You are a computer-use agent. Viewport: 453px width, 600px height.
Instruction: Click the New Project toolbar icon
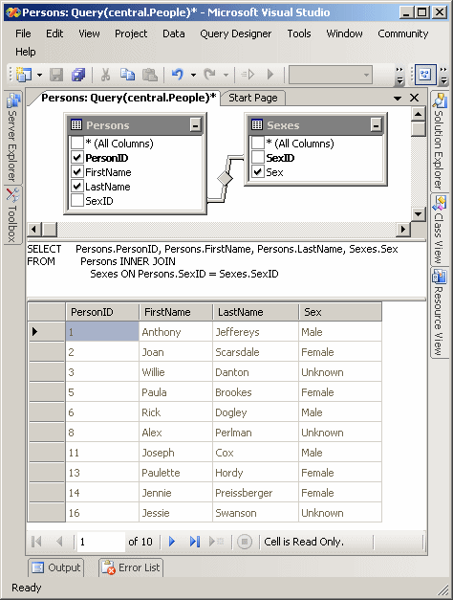pos(24,75)
